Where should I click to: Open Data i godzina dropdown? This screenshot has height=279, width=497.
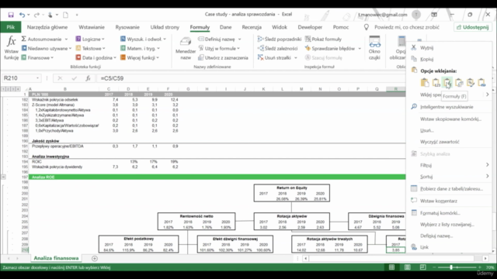tap(96, 57)
